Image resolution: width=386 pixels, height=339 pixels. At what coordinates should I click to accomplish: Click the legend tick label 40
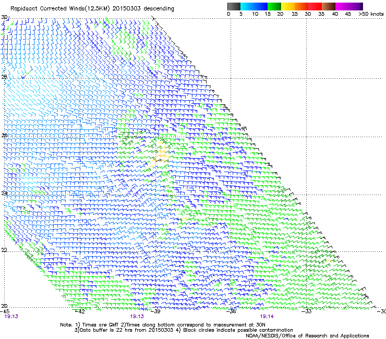[335, 14]
